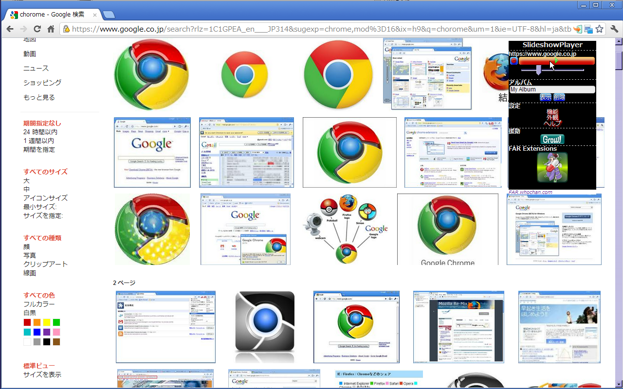Click the padlock icon in the address bar
This screenshot has width=623, height=389.
pos(67,29)
